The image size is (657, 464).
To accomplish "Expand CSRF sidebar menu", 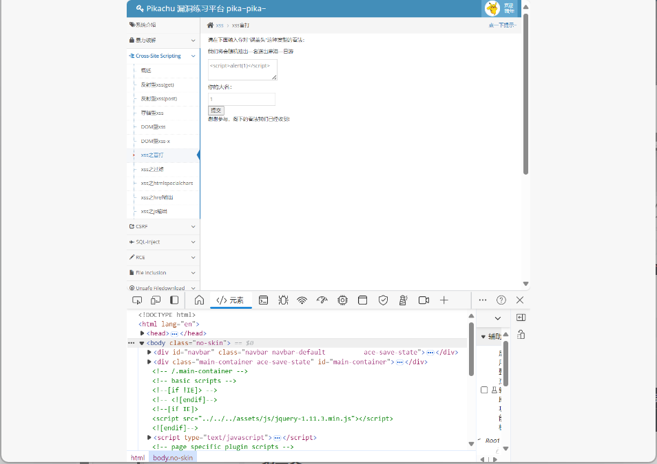I will click(163, 226).
